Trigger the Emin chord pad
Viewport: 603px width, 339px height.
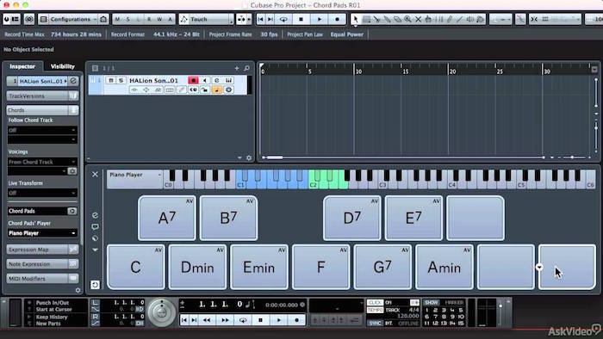click(x=259, y=267)
